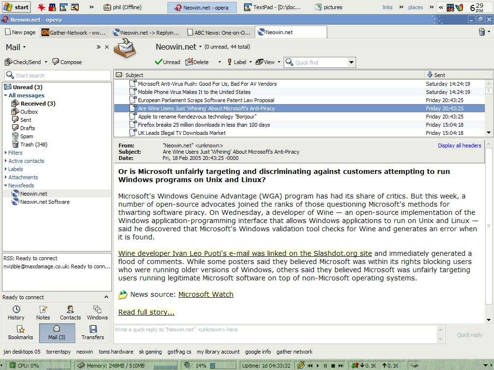Image resolution: width=494 pixels, height=370 pixels.
Task: Click the Quick reply button
Action: click(469, 335)
